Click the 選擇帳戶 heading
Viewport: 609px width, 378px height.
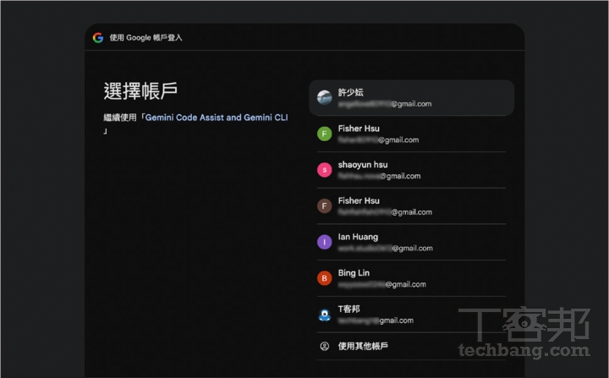(140, 91)
